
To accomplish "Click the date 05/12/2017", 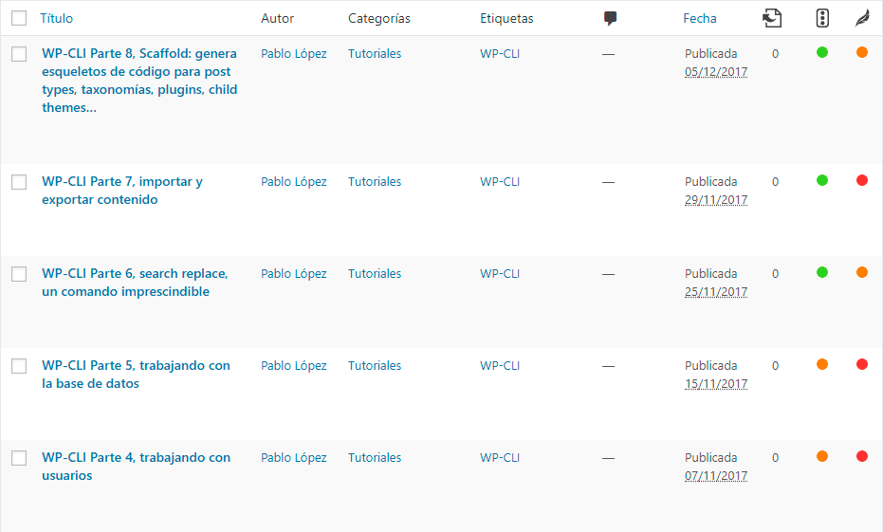I will pos(716,72).
